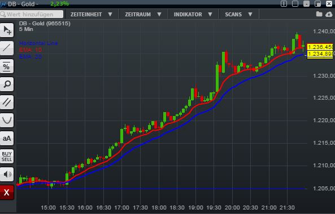Click the 2,23% change value in title
Viewport: 335px width, 214px height.
[59, 3]
